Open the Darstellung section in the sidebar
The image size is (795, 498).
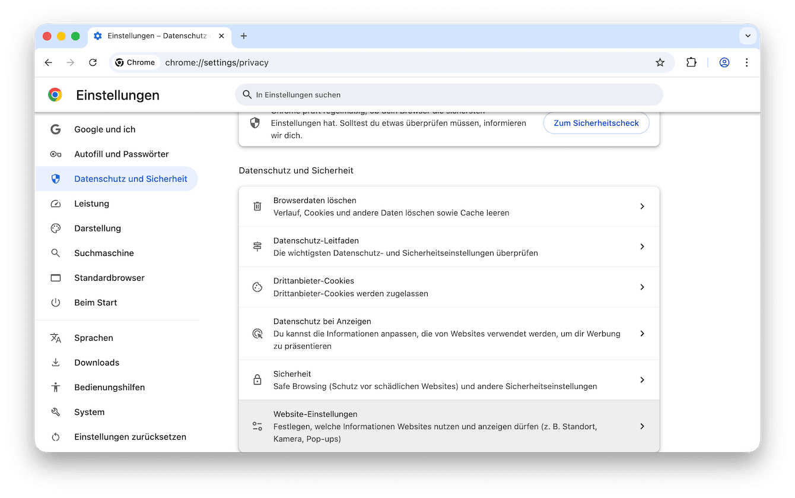98,228
